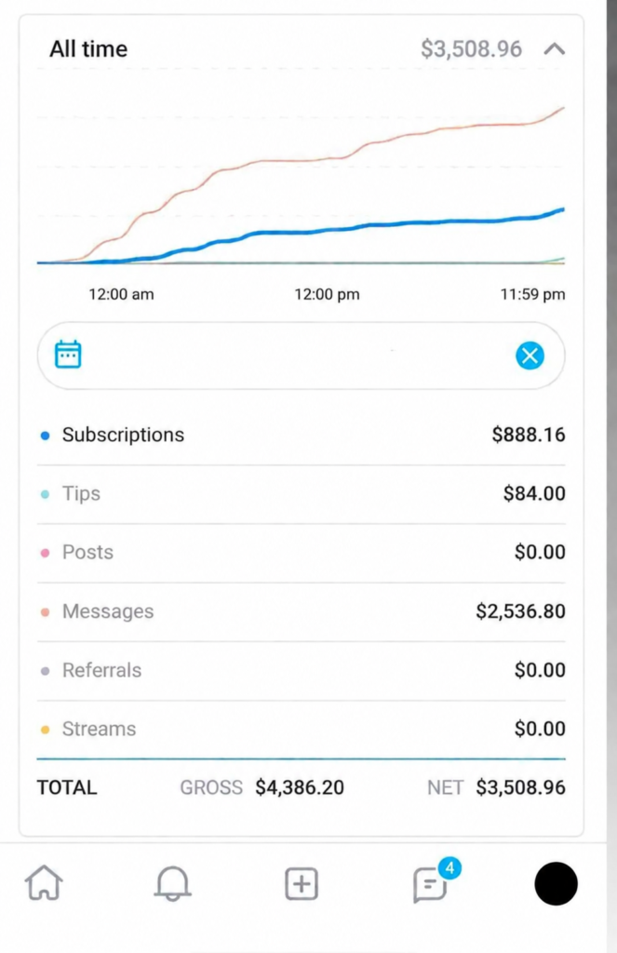Click the Streams yellow color dot
This screenshot has height=953, width=617.
coord(45,730)
